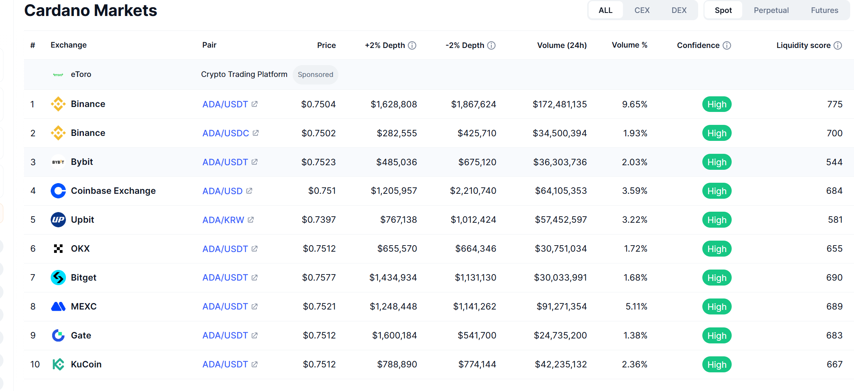Screen dimensions: 854x391
Task: Click external link icon beside Binance ADA/USDT
Action: tap(255, 104)
